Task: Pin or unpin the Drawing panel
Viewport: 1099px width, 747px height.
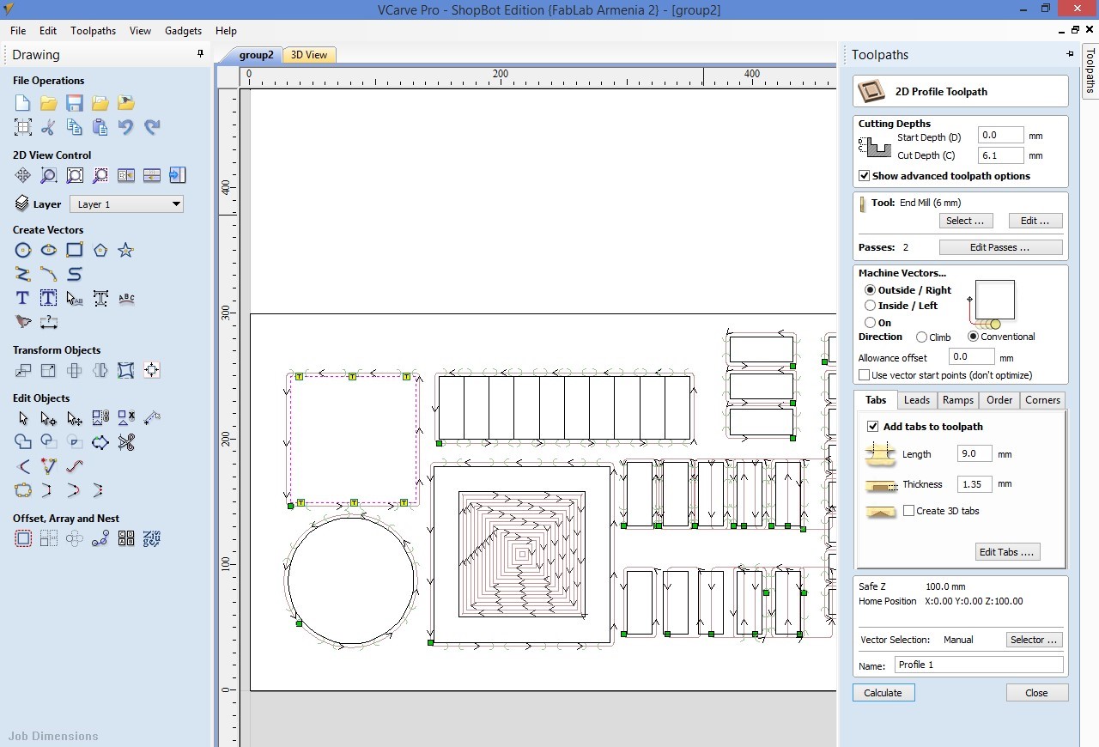Action: coord(200,54)
